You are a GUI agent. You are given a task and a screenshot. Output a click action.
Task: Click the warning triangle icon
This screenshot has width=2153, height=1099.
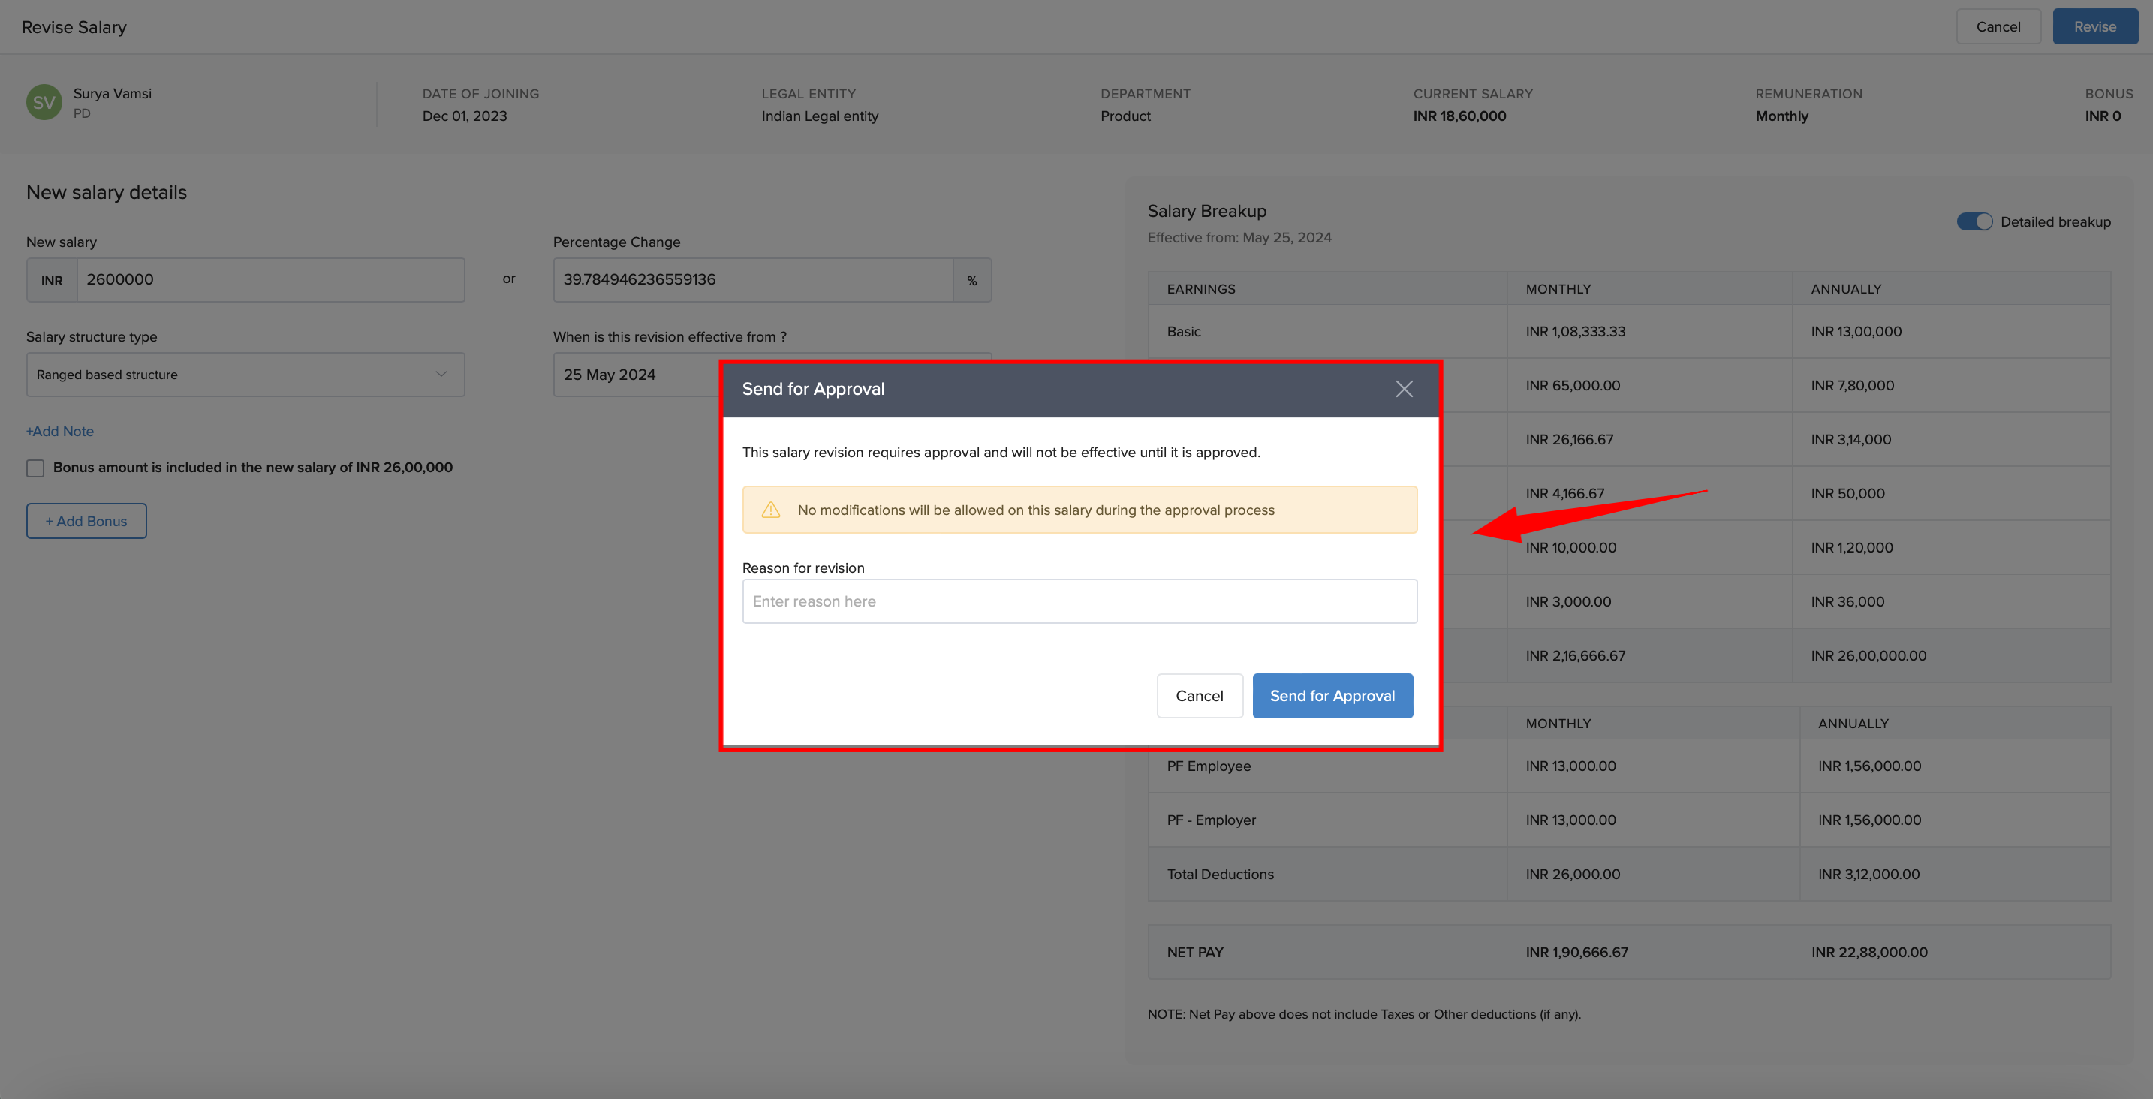click(771, 510)
